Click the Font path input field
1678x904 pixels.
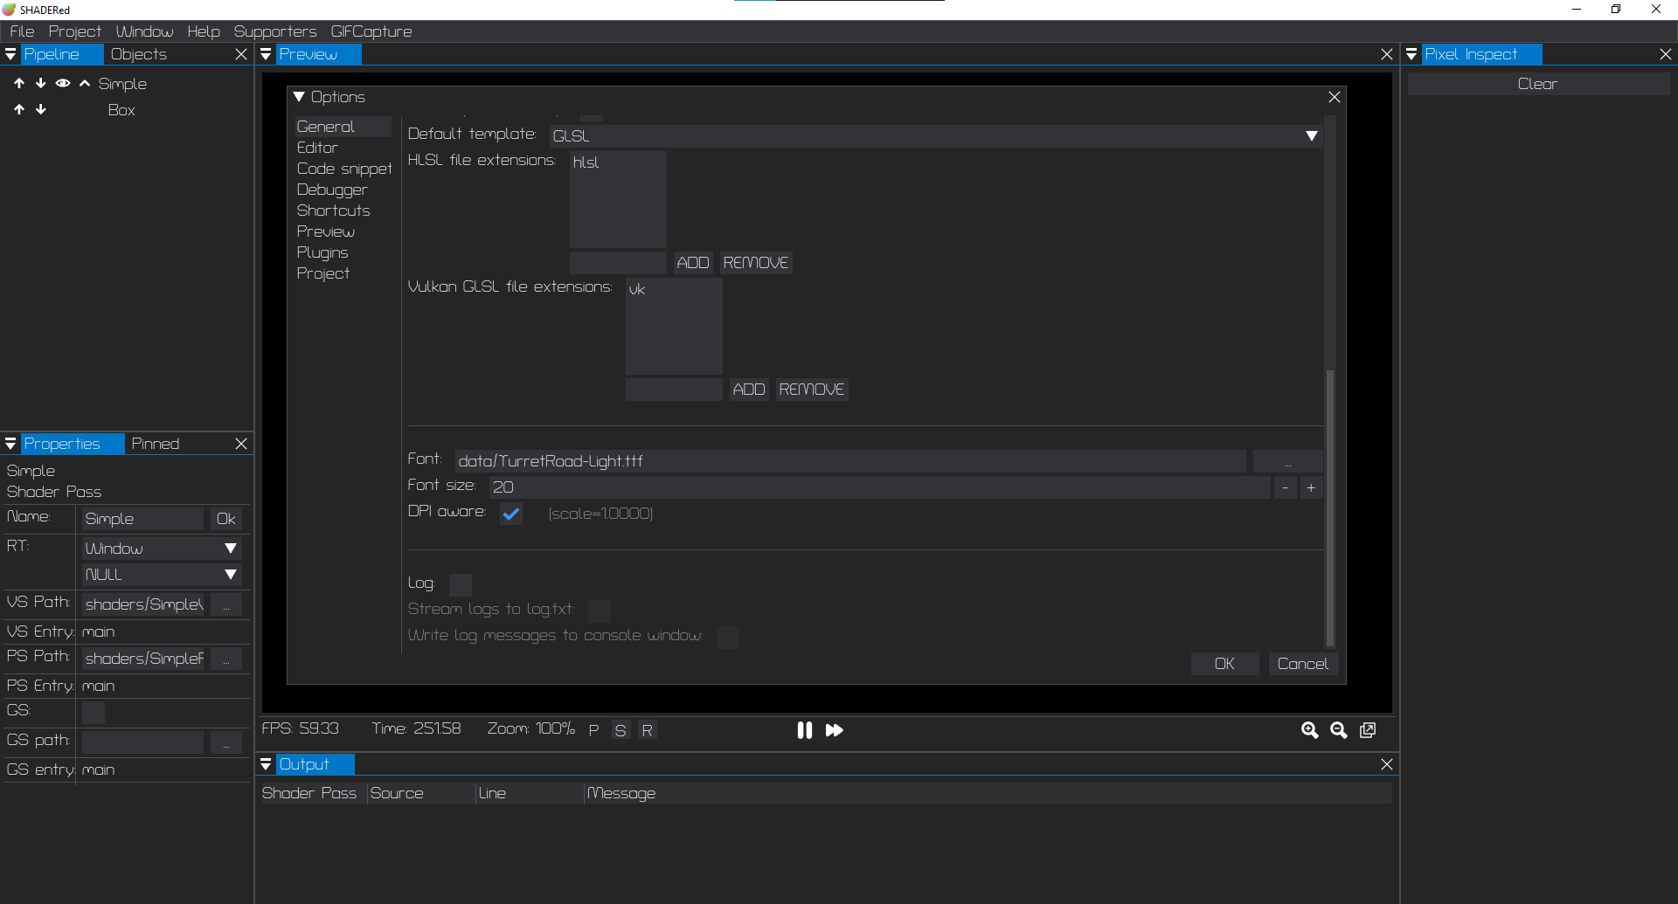pos(850,461)
